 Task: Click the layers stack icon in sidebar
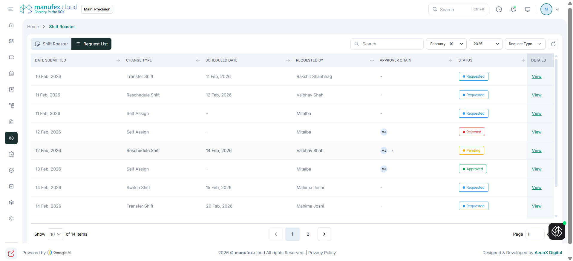[11, 202]
